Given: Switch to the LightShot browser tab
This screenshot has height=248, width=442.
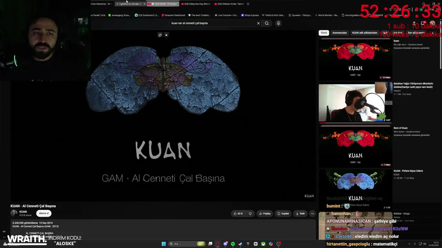Looking at the screenshot, I should pos(131,4).
